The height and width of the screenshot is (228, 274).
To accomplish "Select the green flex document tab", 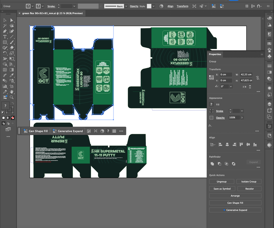I will [52, 13].
